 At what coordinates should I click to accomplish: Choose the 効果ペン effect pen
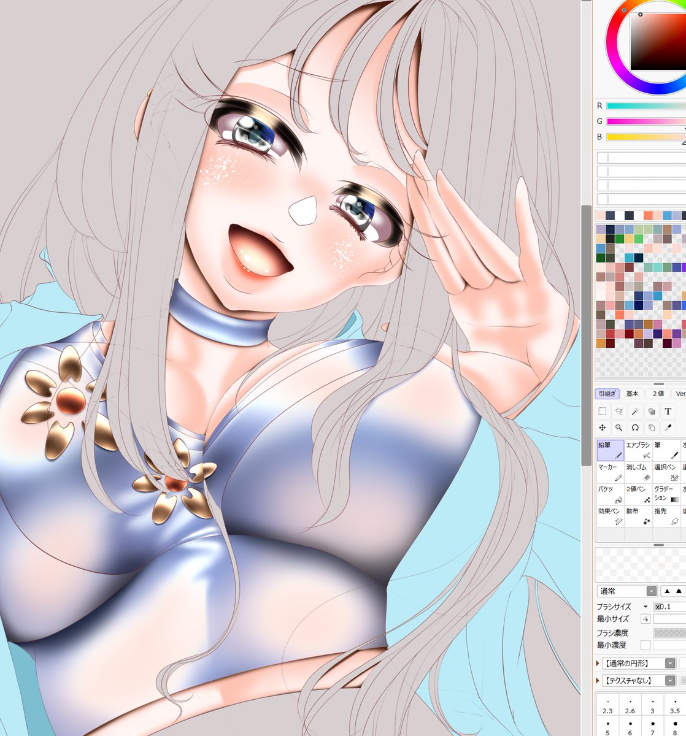click(x=610, y=516)
